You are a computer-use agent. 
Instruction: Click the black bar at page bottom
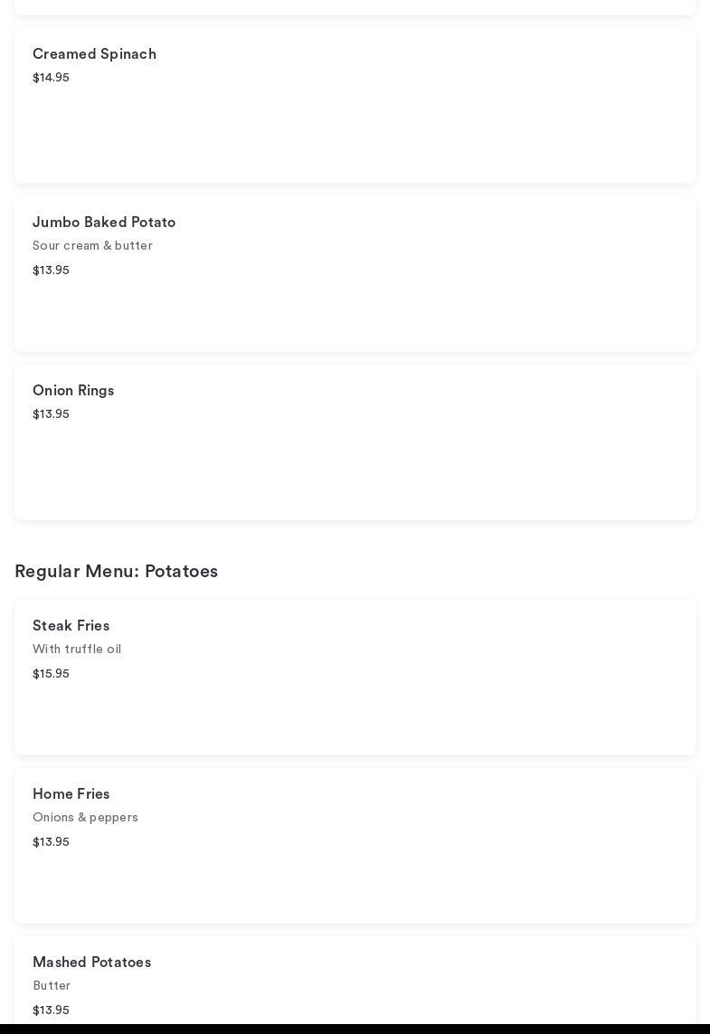pos(355,1029)
